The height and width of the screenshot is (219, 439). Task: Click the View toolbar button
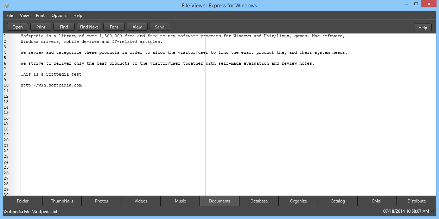[137, 27]
